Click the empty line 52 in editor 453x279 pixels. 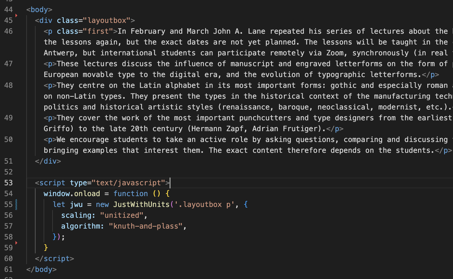click(240, 172)
